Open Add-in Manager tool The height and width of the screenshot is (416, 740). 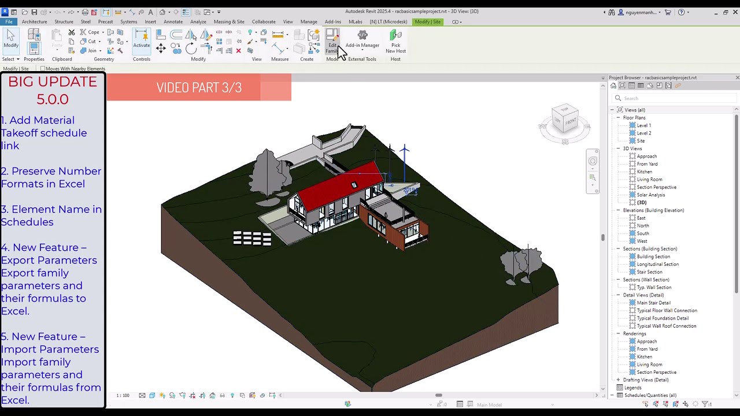[362, 39]
